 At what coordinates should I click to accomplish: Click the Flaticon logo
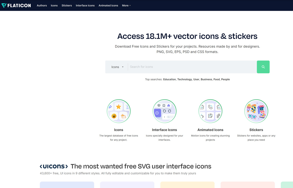pyautogui.click(x=16, y=5)
